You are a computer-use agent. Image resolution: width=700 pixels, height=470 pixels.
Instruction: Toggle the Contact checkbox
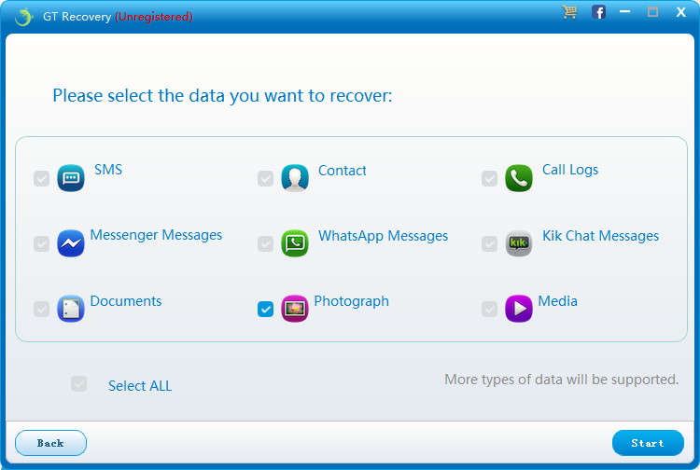tap(266, 178)
